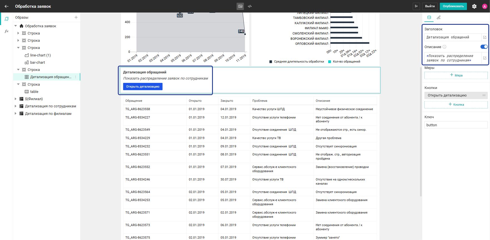Expand the ${Филиал} tree node
The width and height of the screenshot is (490, 240).
click(x=16, y=99)
